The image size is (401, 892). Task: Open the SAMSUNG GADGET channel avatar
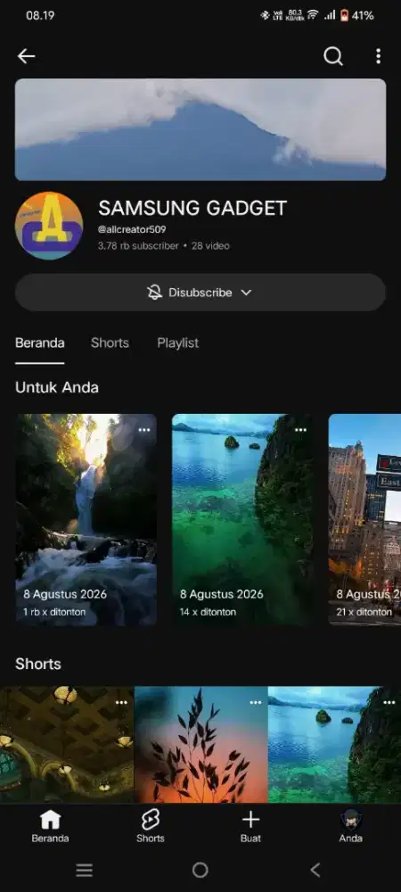[49, 226]
